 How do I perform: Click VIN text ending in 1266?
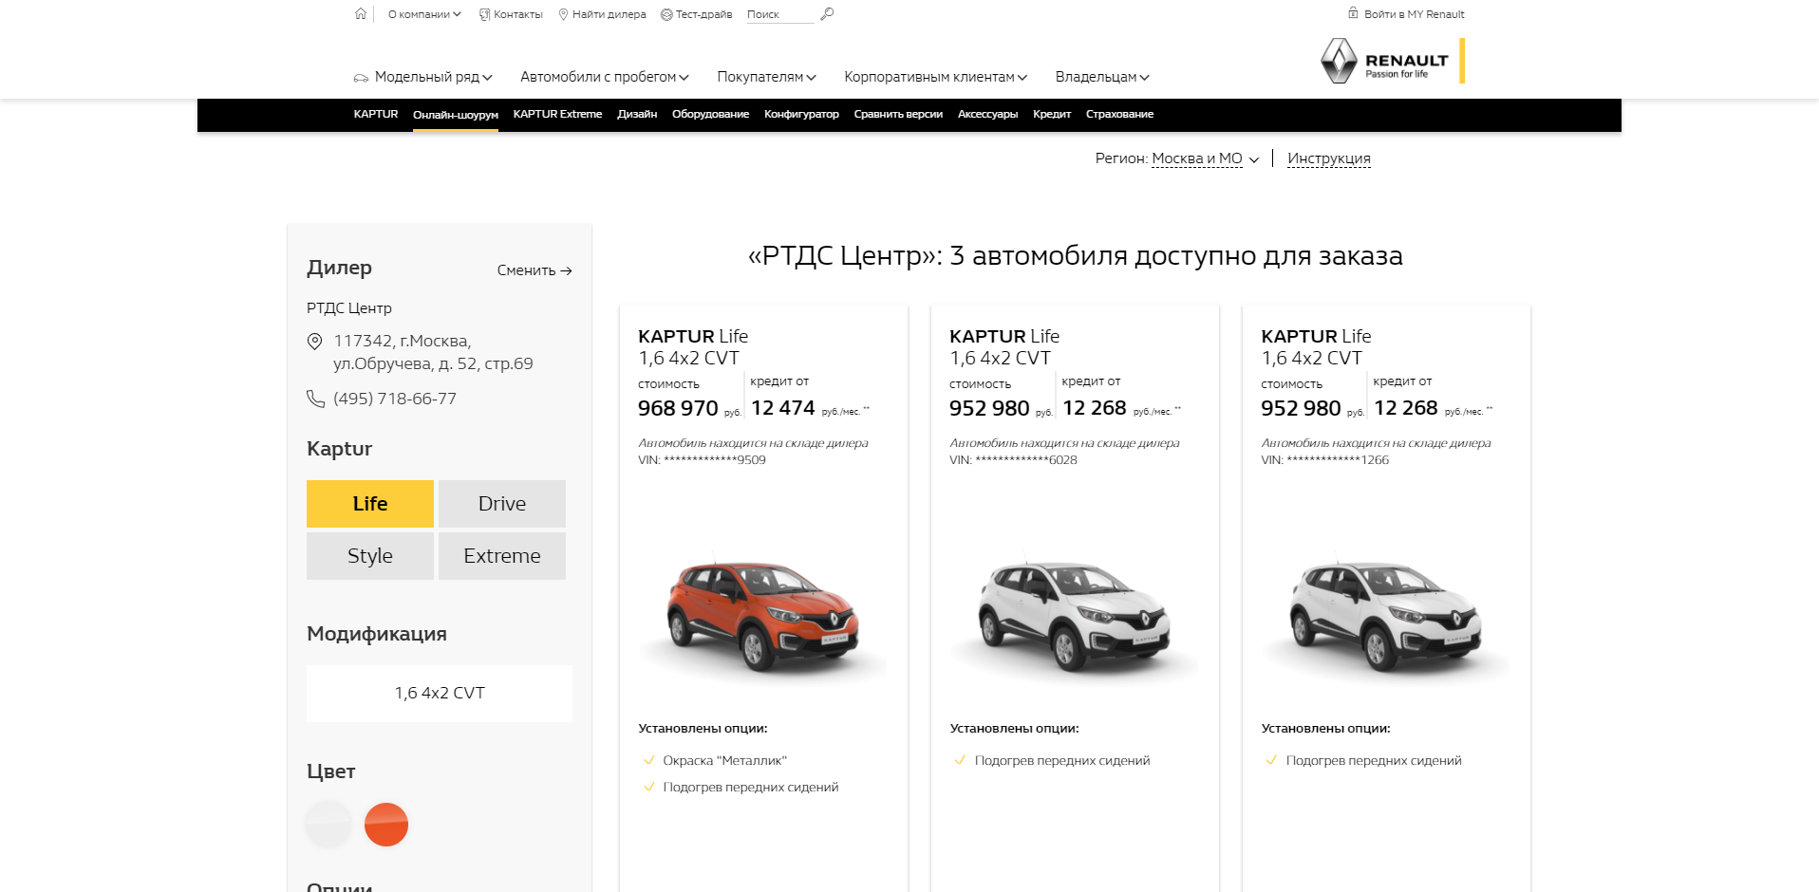pyautogui.click(x=1324, y=460)
